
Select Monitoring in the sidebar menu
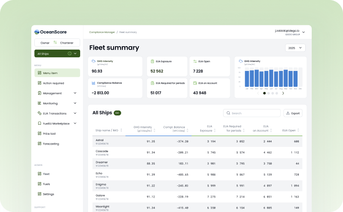tap(50, 103)
